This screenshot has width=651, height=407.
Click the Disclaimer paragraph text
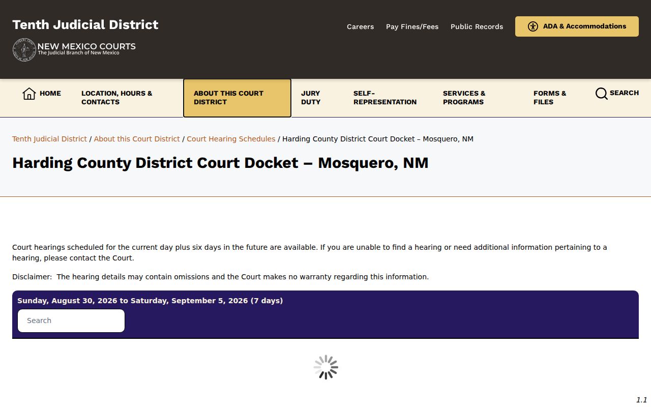pyautogui.click(x=220, y=277)
